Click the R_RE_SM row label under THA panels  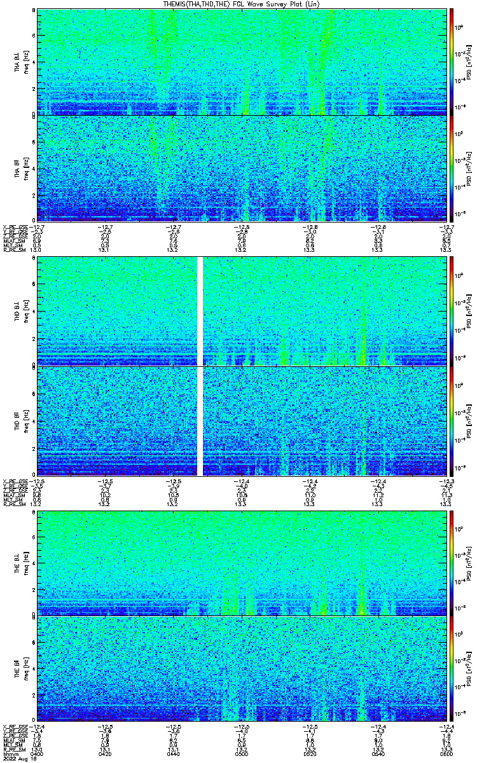tap(15, 251)
